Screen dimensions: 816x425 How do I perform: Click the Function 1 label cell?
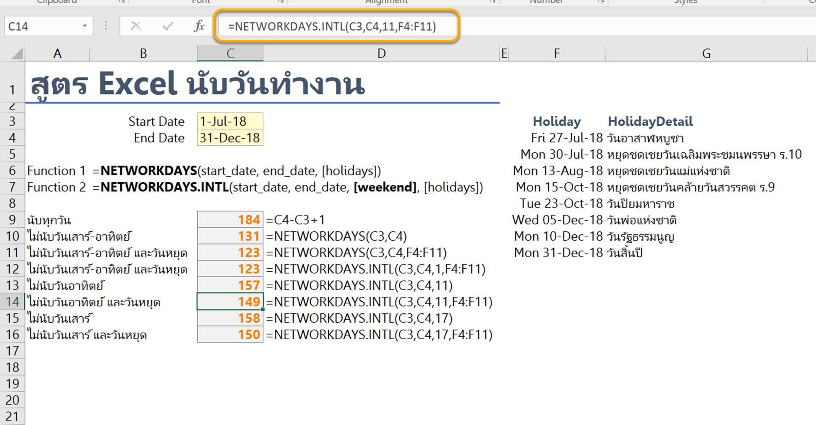pyautogui.click(x=57, y=171)
